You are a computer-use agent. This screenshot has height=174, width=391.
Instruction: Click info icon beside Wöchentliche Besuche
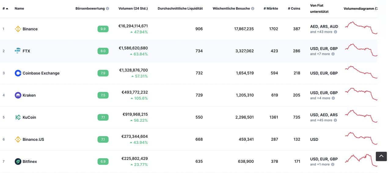pos(253,9)
